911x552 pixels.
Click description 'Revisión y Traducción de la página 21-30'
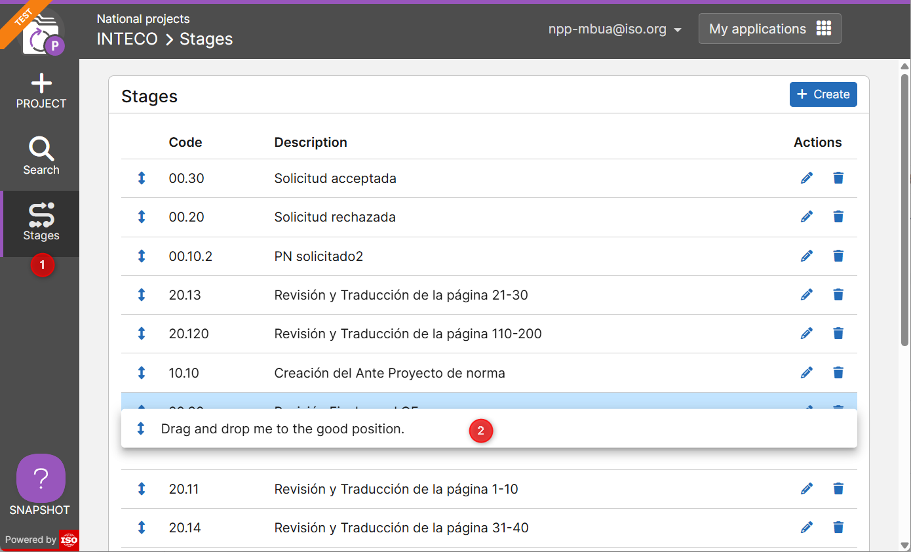401,295
